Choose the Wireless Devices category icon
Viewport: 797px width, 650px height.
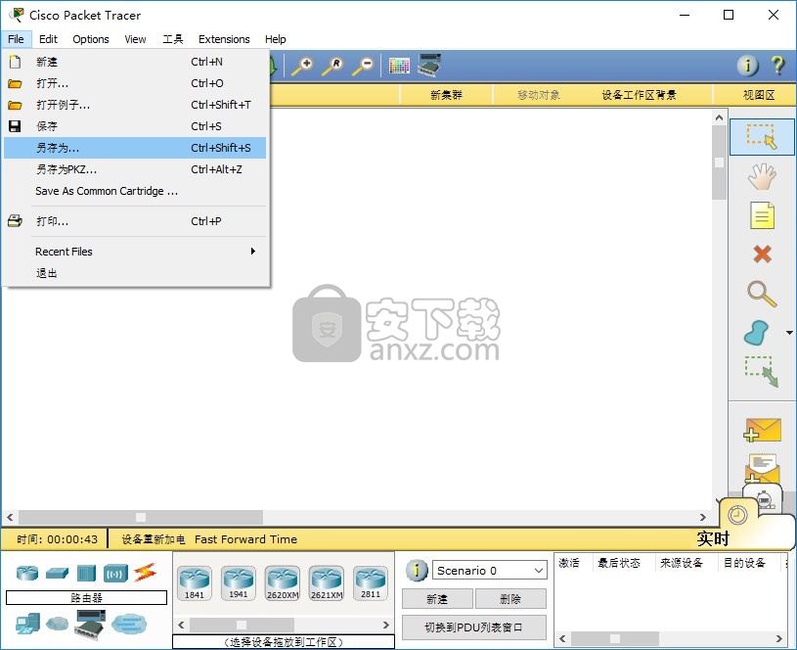click(x=115, y=573)
